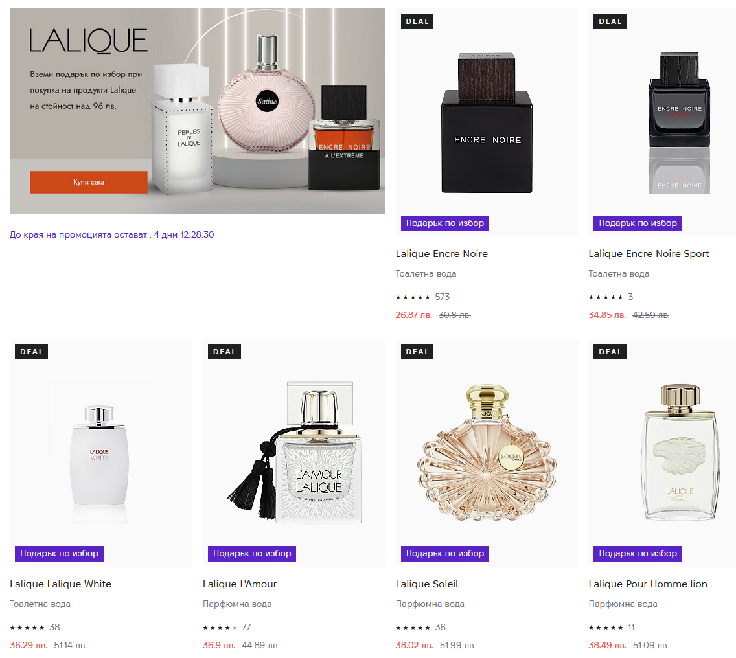This screenshot has height=658, width=736.
Task: Click the star rating of Lalique L'Amour
Action: pos(227,627)
